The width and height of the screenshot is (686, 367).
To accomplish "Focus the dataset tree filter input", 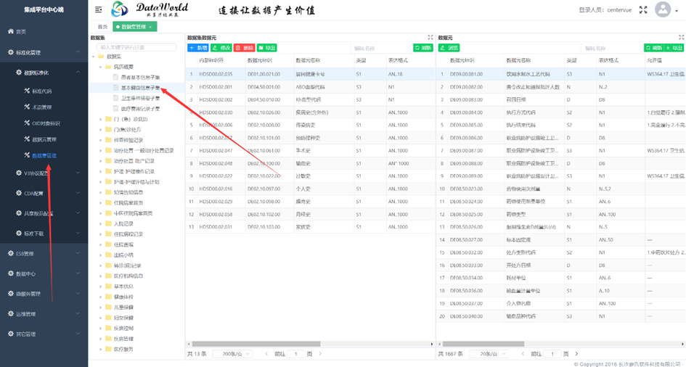I will tap(136, 46).
